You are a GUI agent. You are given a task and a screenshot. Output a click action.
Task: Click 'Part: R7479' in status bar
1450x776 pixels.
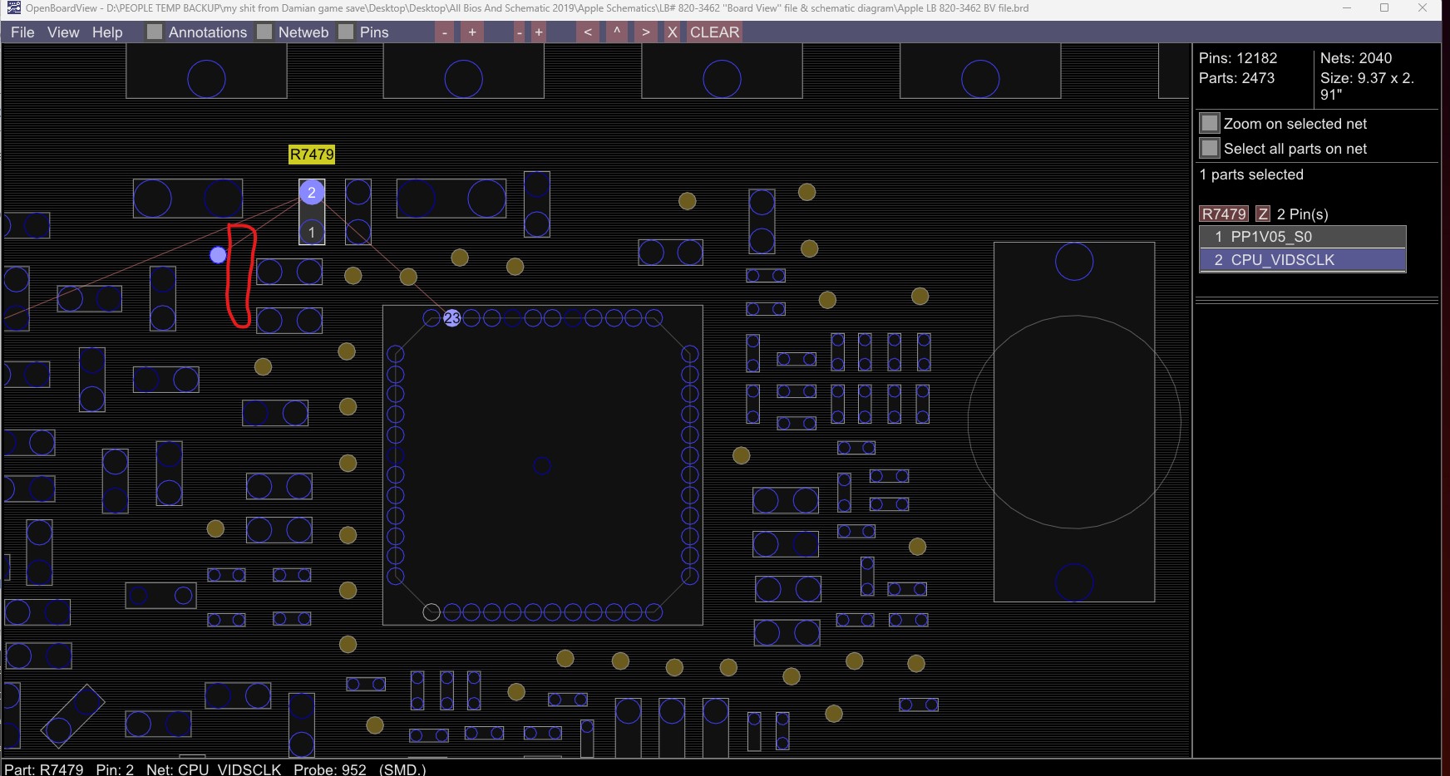[44, 769]
